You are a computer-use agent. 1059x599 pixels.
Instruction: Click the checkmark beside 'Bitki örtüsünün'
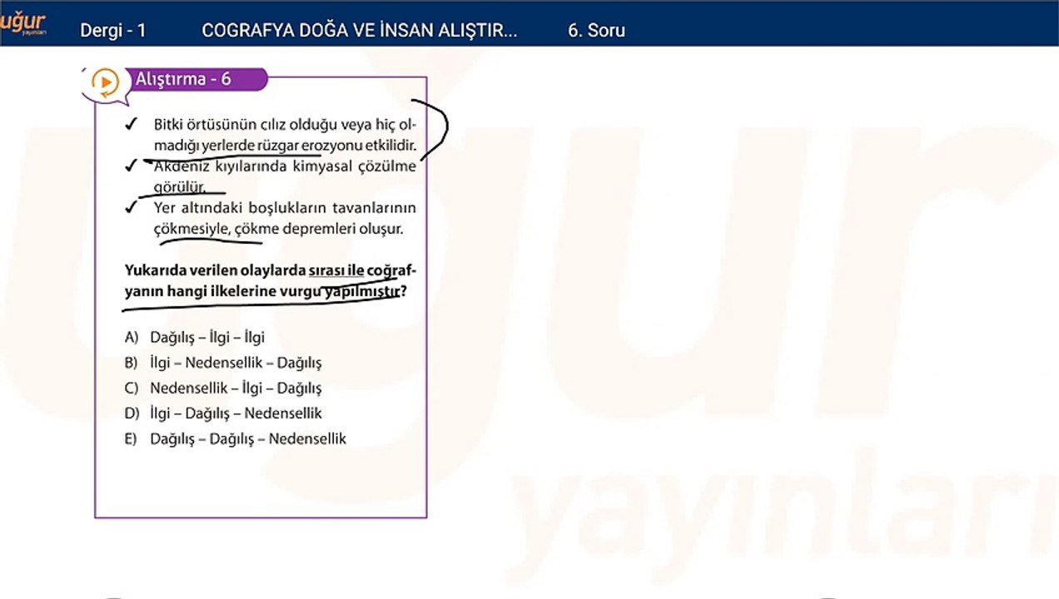(x=130, y=125)
